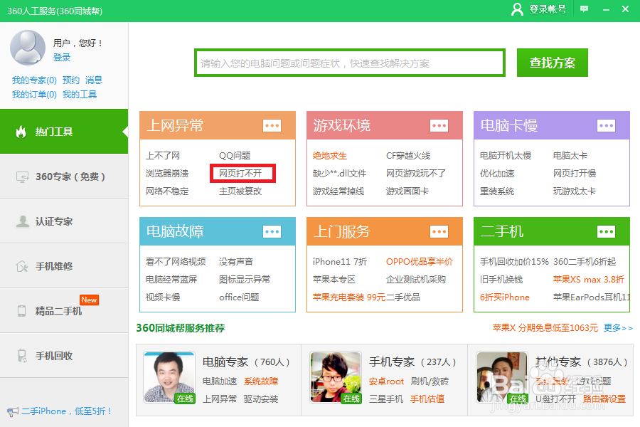Select 重装系统 entry

(497, 191)
